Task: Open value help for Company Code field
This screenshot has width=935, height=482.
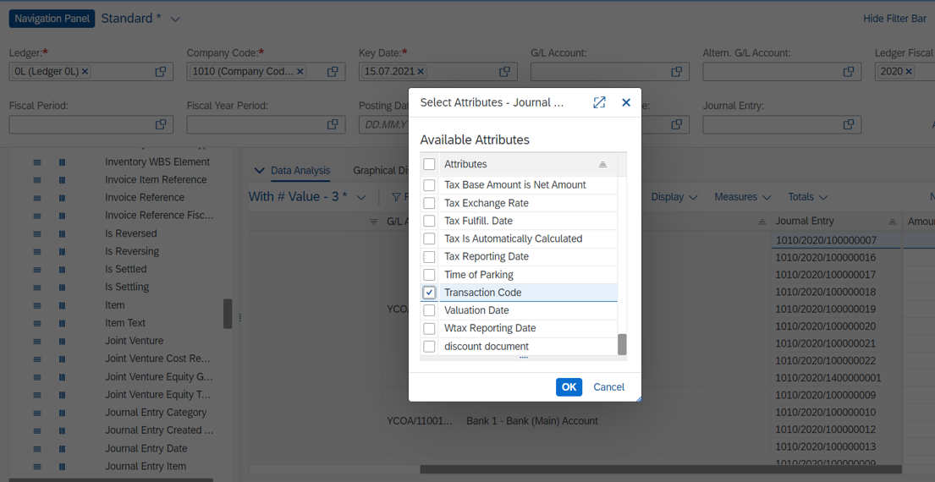Action: click(x=333, y=72)
